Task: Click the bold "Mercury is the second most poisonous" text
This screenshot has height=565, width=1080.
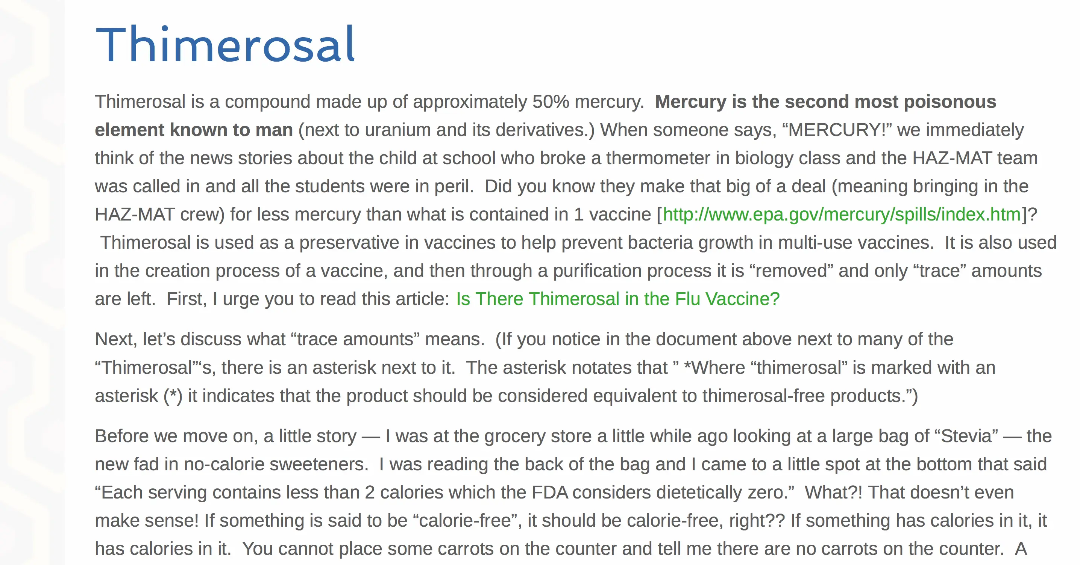Action: tap(825, 102)
